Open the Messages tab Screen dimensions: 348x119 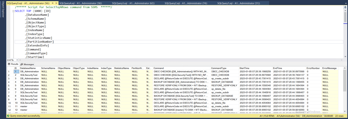pos(27,64)
